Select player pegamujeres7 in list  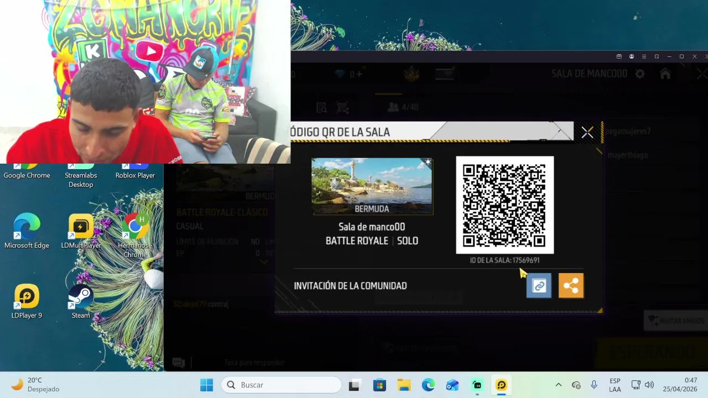[628, 132]
